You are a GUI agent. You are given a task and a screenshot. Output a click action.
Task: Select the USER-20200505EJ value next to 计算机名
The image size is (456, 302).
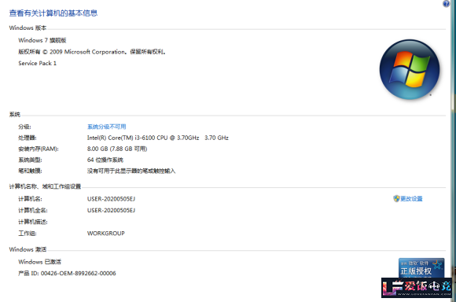click(111, 199)
